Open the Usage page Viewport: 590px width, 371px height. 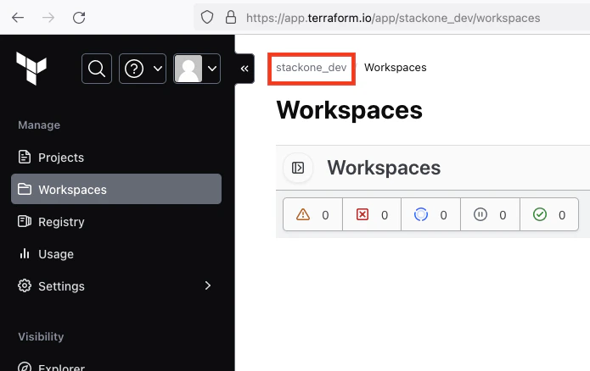click(x=116, y=254)
